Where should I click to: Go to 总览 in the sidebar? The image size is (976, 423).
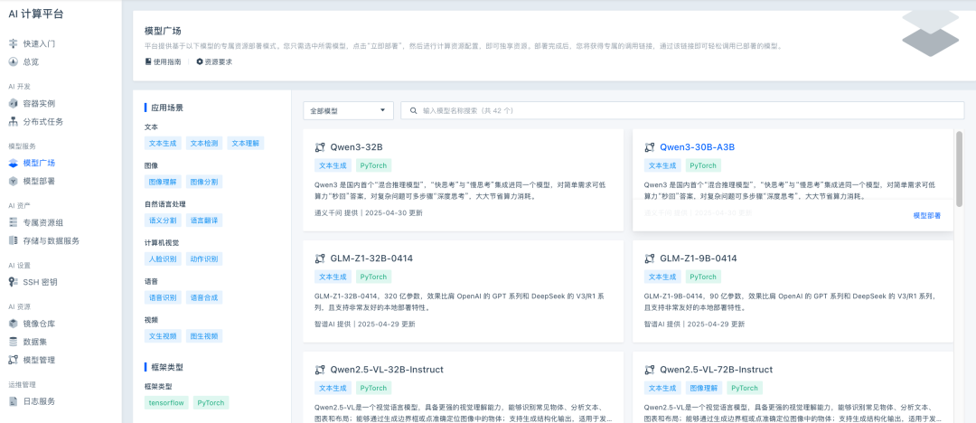31,61
